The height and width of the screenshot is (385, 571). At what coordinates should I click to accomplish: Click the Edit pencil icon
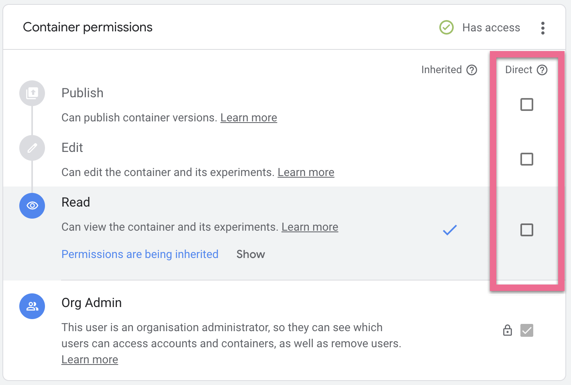pos(32,148)
